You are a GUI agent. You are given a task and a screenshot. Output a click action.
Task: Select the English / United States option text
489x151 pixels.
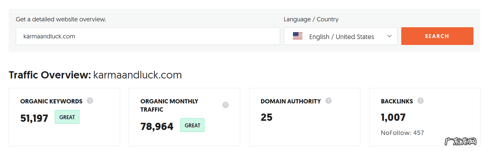pyautogui.click(x=342, y=37)
